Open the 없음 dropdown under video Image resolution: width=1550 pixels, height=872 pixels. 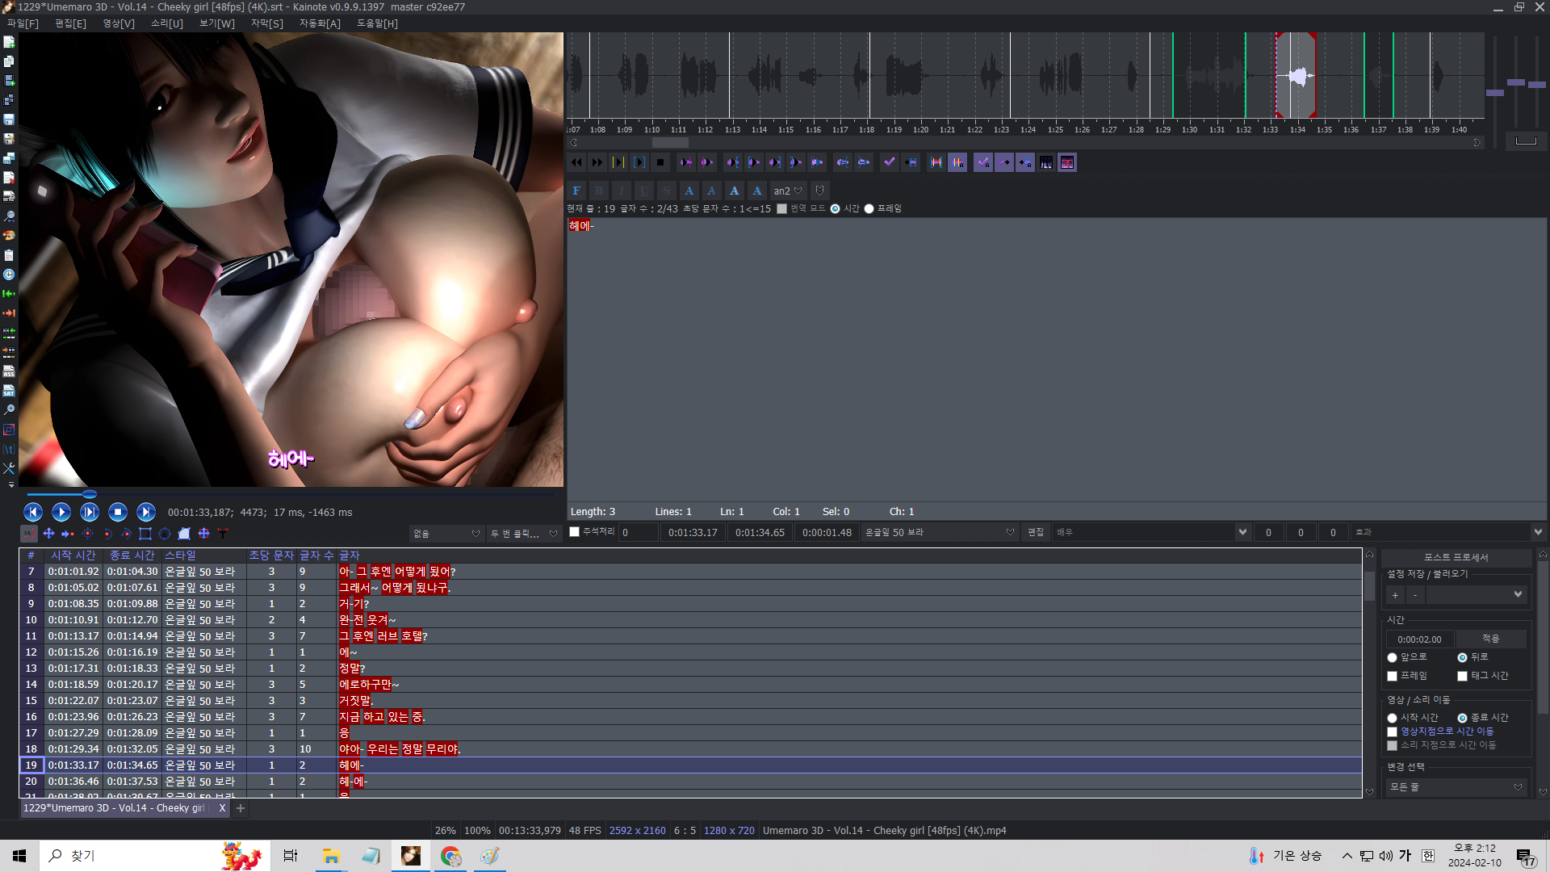click(x=446, y=534)
